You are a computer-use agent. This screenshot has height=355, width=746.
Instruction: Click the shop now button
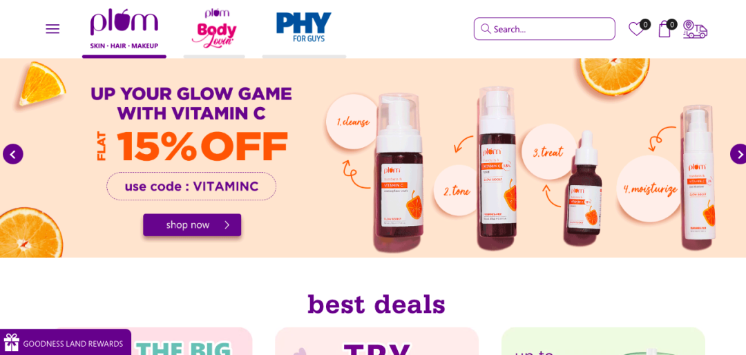[x=192, y=225]
